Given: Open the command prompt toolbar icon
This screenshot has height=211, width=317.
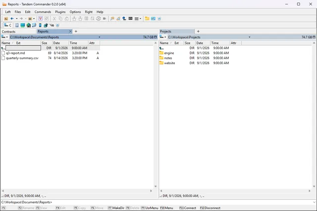Looking at the screenshot, I should 130,19.
